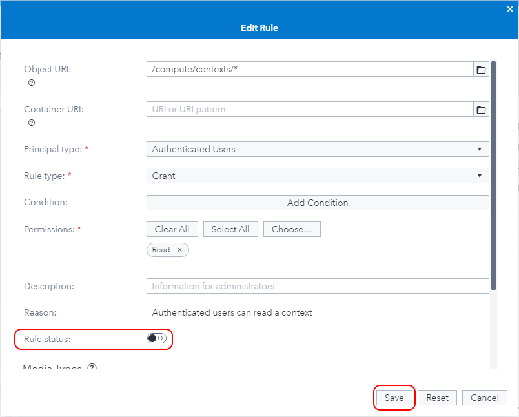Toggle the Rule status switch
This screenshot has width=519, height=417.
tap(155, 338)
